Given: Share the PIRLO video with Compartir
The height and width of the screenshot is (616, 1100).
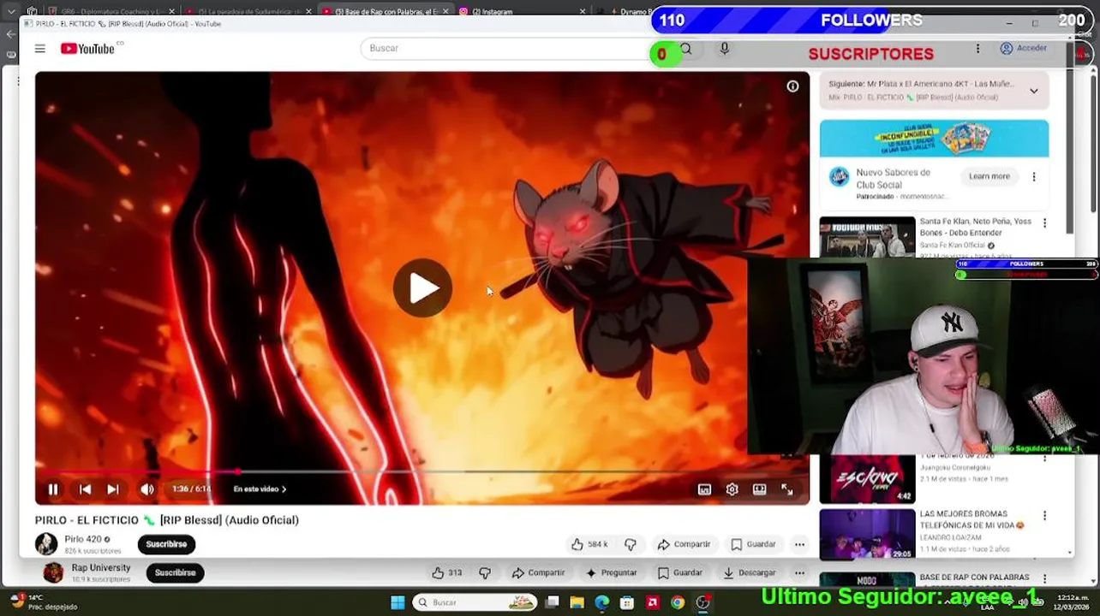Looking at the screenshot, I should pyautogui.click(x=684, y=544).
